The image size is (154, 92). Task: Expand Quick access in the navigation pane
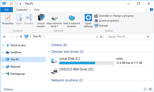click(x=3, y=45)
